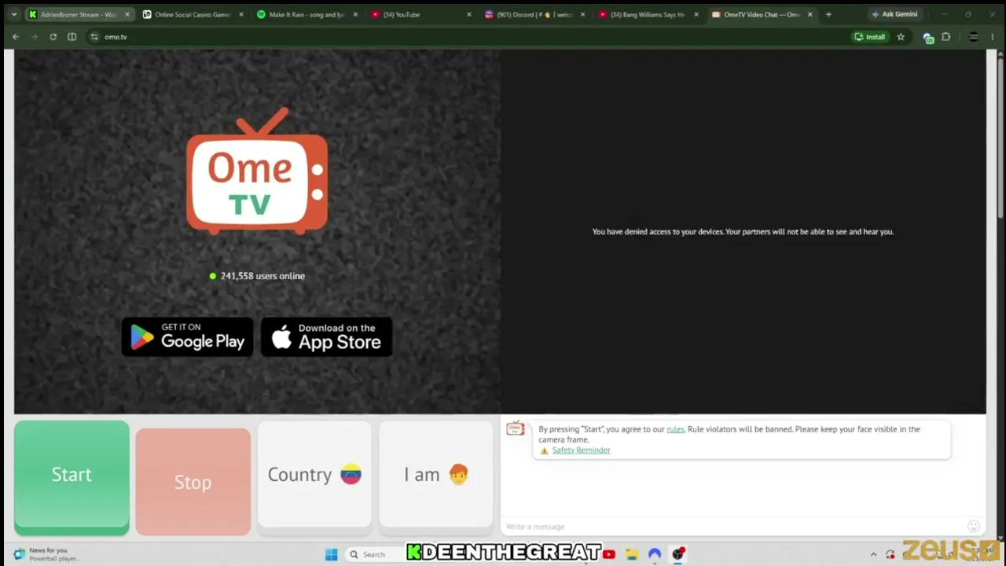This screenshot has width=1006, height=566.
Task: Click the Install app button
Action: click(870, 37)
